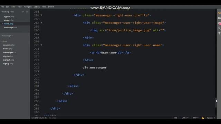Select home.php in Working Files
The image size is (221, 124).
coord(9,24)
